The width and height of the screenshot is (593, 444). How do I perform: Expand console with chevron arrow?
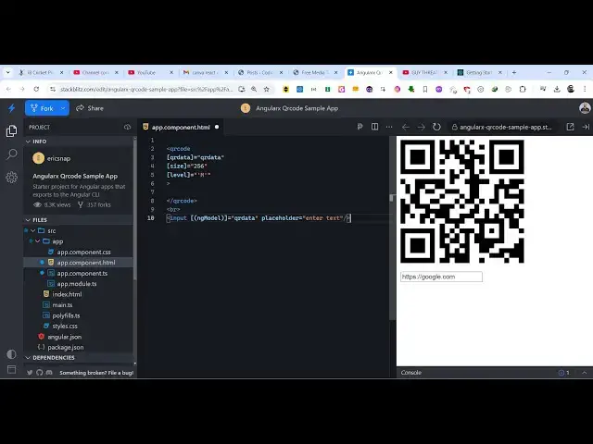585,373
